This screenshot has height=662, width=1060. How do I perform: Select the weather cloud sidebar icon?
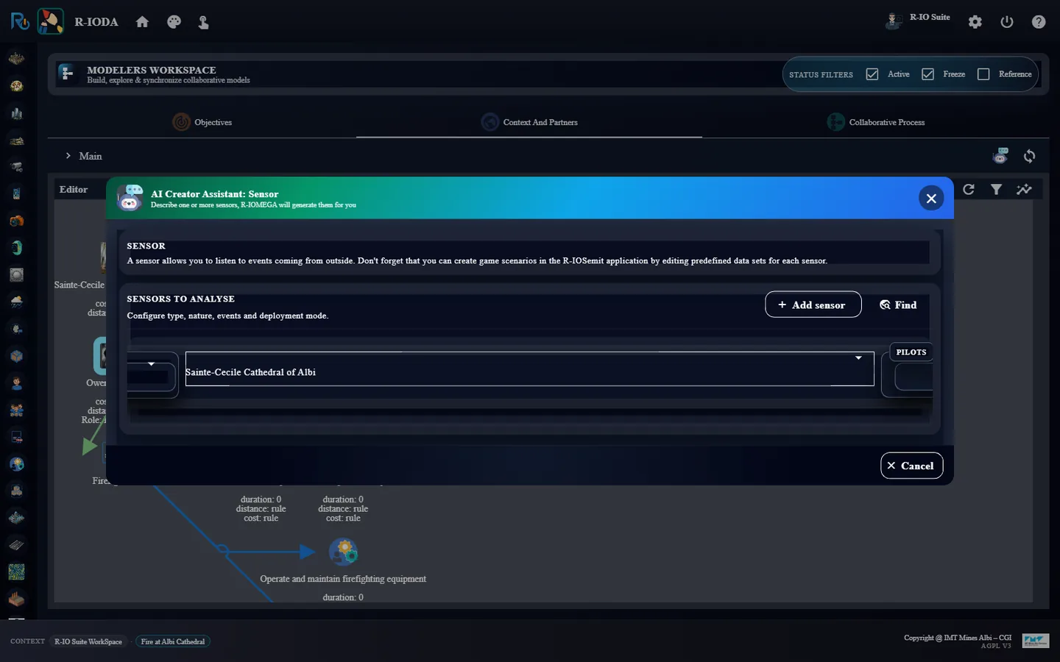point(16,302)
